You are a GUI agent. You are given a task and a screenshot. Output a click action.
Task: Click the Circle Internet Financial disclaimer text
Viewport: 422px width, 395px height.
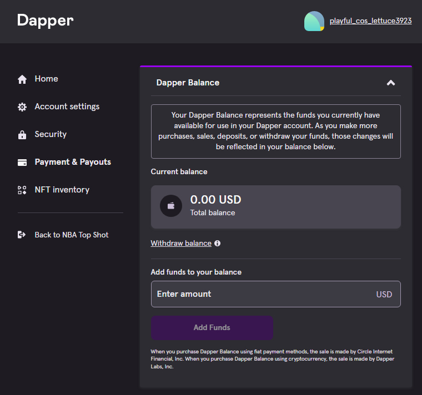[x=273, y=359]
